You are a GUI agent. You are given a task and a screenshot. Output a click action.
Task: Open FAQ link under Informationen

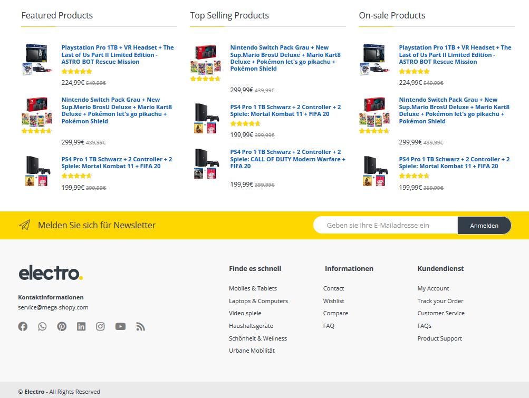(329, 326)
